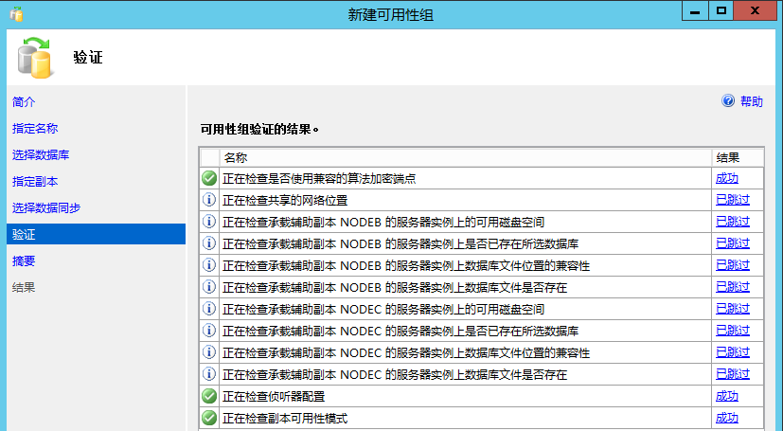
Task: Go to the 指定副本 wizard page
Action: coord(35,181)
